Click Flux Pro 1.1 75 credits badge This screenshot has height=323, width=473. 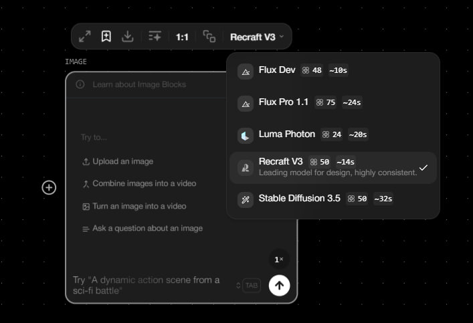(x=326, y=102)
